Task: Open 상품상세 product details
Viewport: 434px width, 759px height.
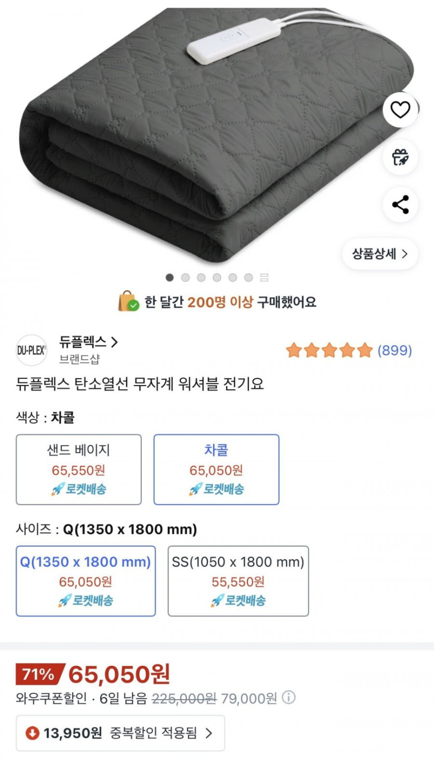Action: (380, 254)
